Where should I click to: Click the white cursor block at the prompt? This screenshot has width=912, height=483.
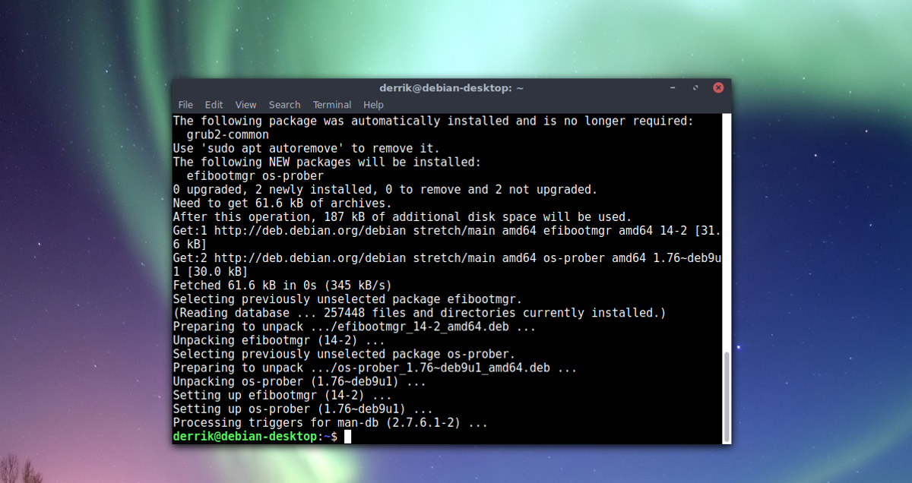point(347,437)
